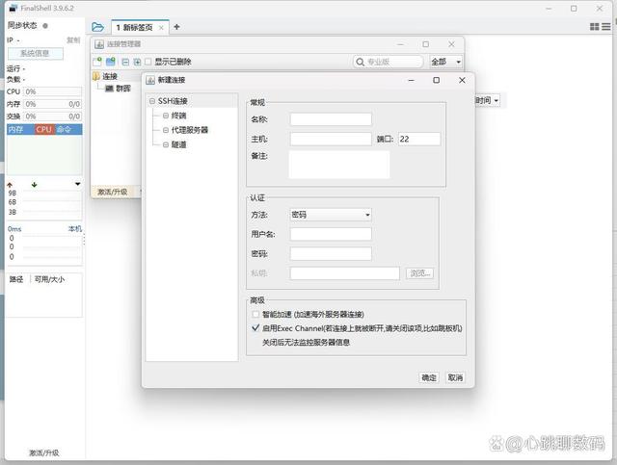The image size is (617, 465).
Task: Click the download arrow icon in network panel
Action: click(x=35, y=184)
